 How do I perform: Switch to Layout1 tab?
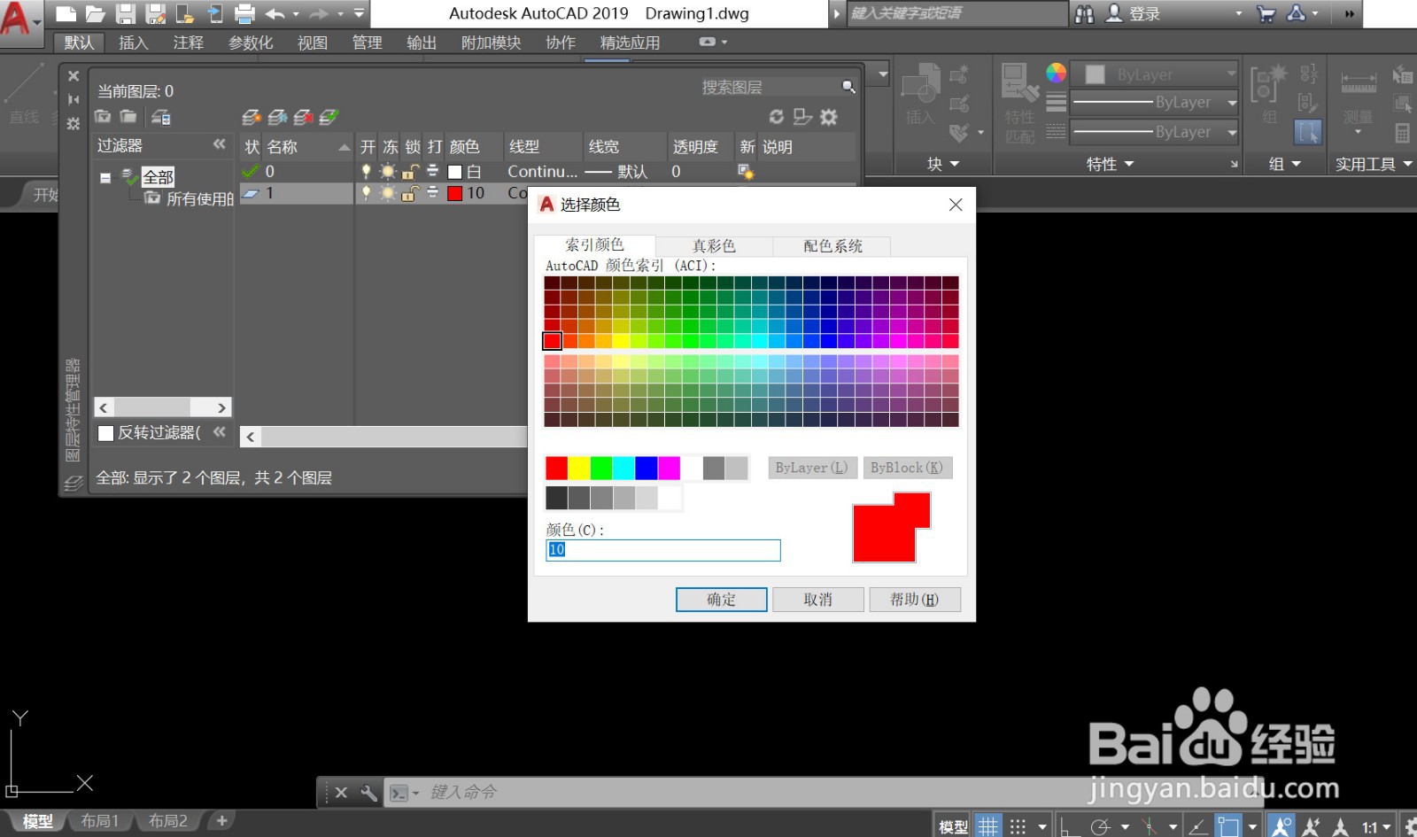100,821
